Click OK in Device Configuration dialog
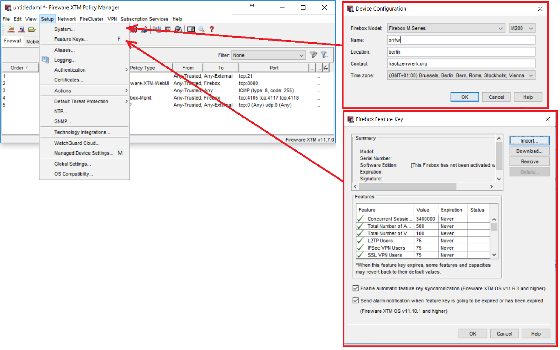The width and height of the screenshot is (560, 350). pyautogui.click(x=464, y=97)
